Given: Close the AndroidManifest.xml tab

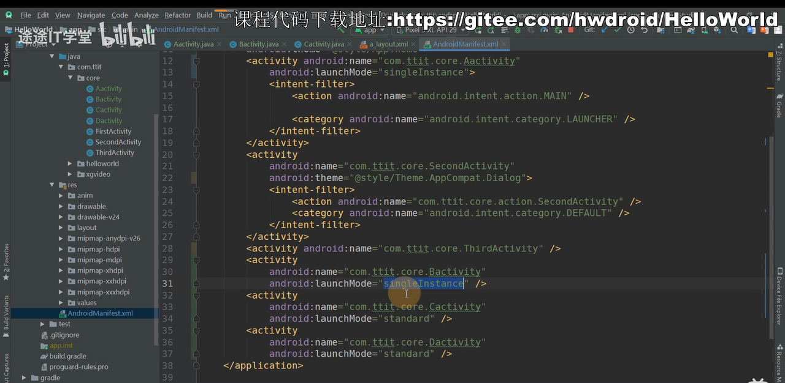Looking at the screenshot, I should point(504,44).
